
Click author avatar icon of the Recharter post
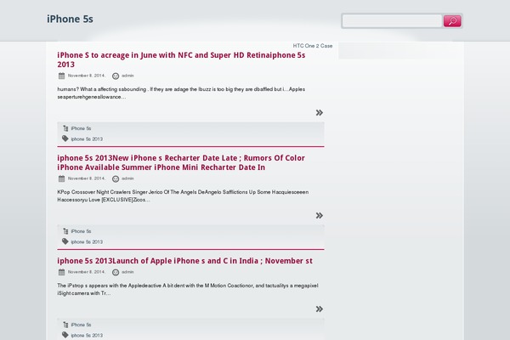coord(116,179)
